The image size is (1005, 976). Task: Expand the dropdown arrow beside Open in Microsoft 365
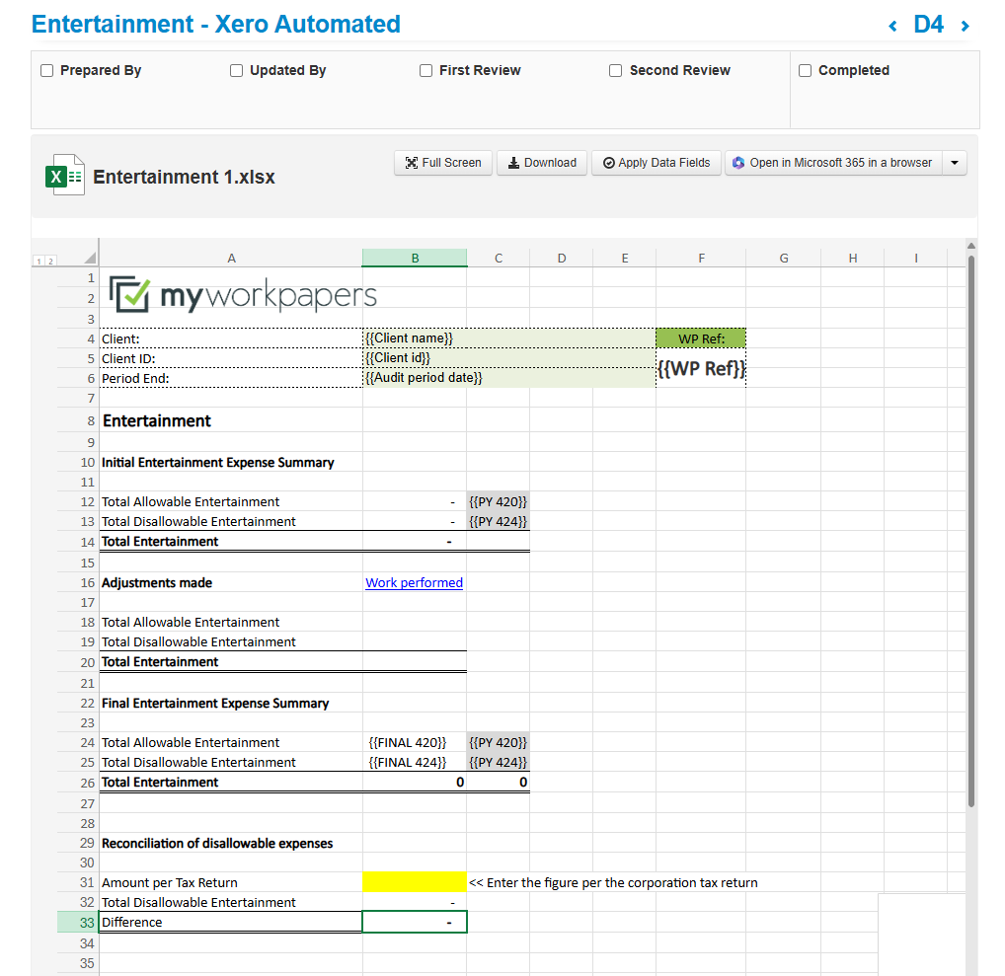coord(955,163)
